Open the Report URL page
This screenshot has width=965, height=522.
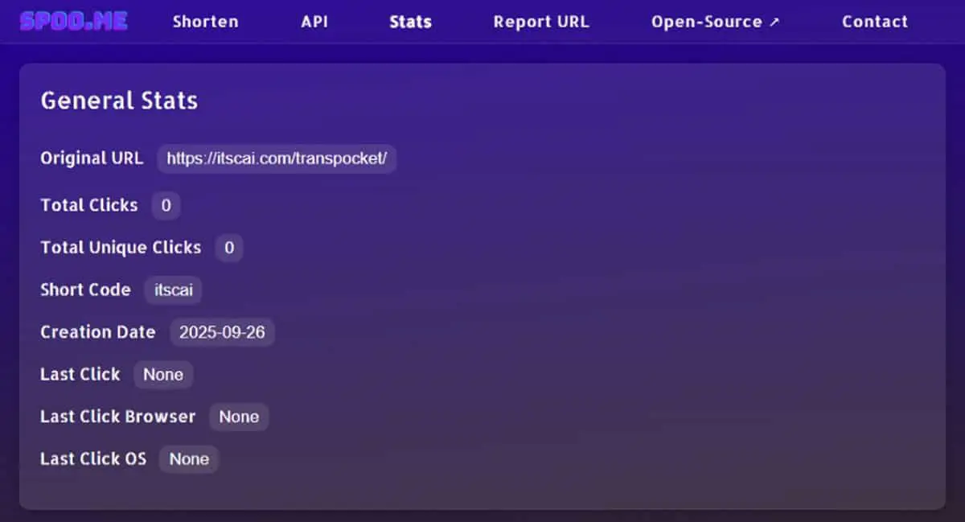click(x=541, y=22)
